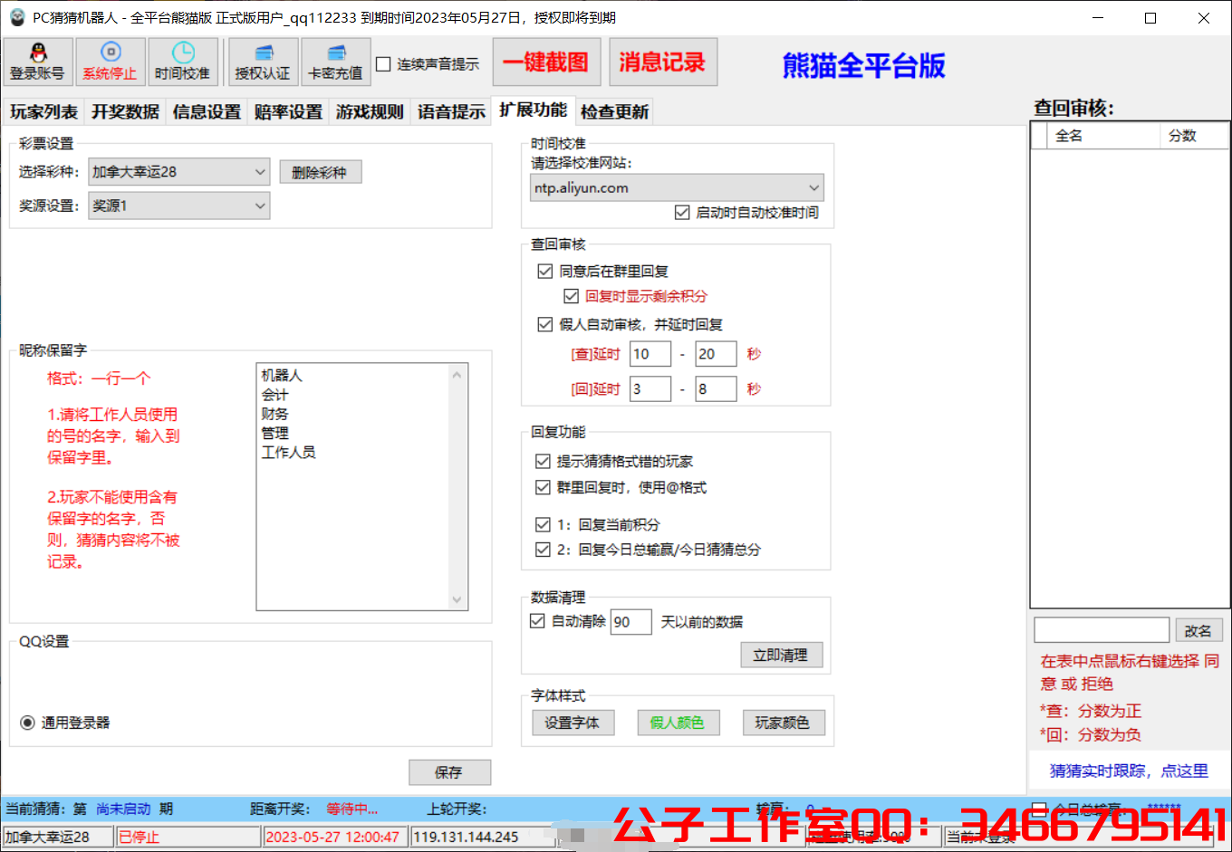The width and height of the screenshot is (1232, 852).
Task: Click the 改名 button
Action: (1198, 630)
